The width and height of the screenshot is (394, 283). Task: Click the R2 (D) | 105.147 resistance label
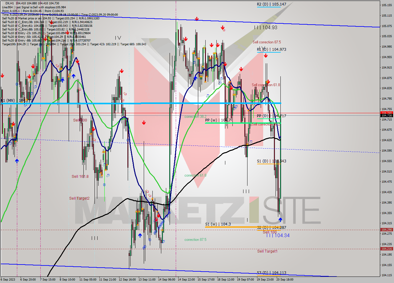pyautogui.click(x=271, y=4)
